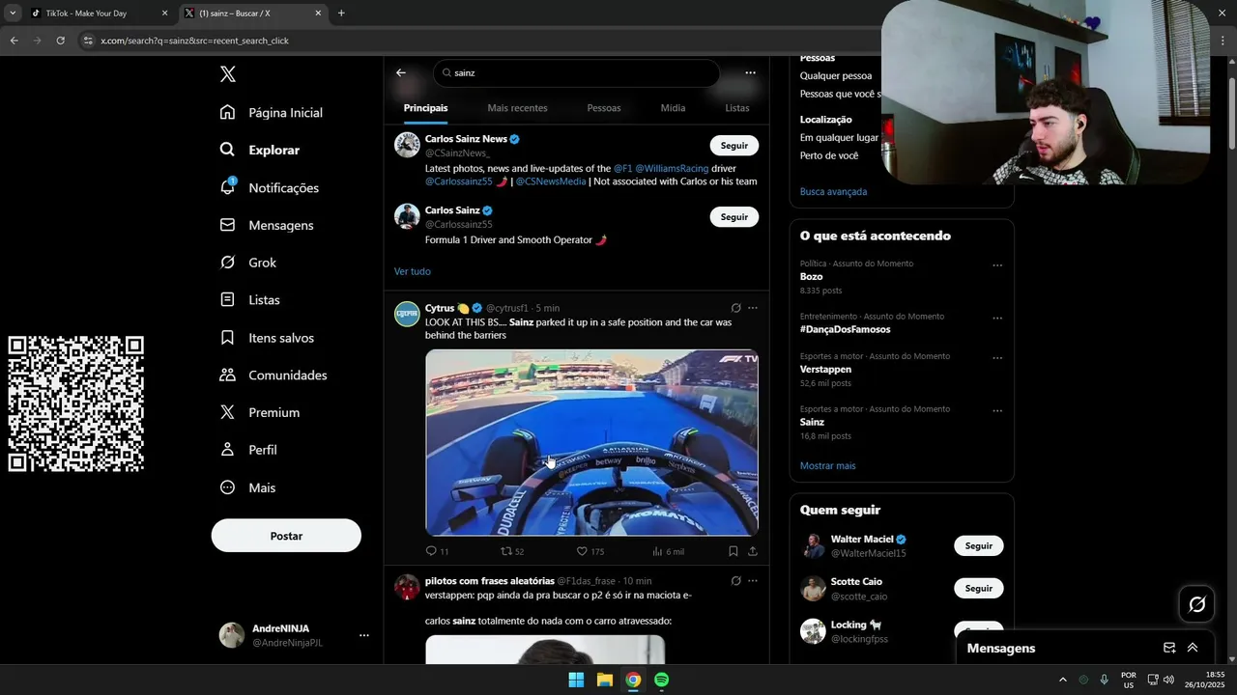Open the Explorar sidebar item
This screenshot has height=695, width=1237.
(260, 150)
